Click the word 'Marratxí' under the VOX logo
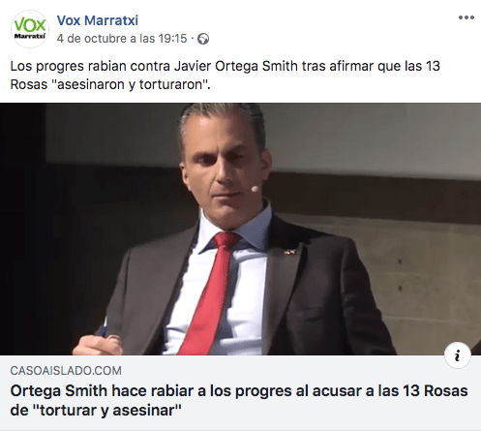This screenshot has height=431, width=481. click(30, 36)
